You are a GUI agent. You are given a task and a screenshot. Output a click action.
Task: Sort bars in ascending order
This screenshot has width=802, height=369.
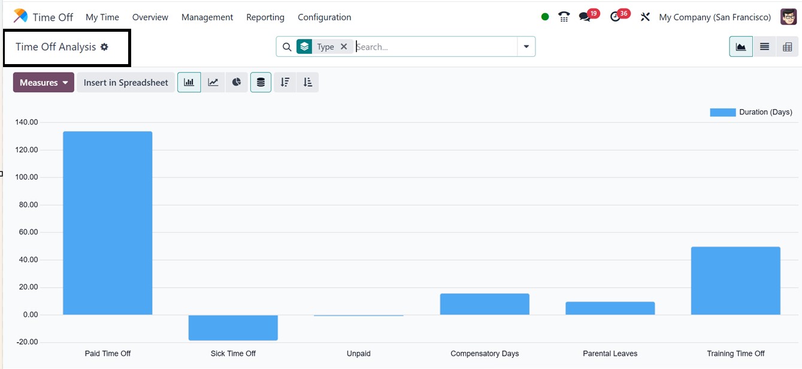tap(308, 83)
